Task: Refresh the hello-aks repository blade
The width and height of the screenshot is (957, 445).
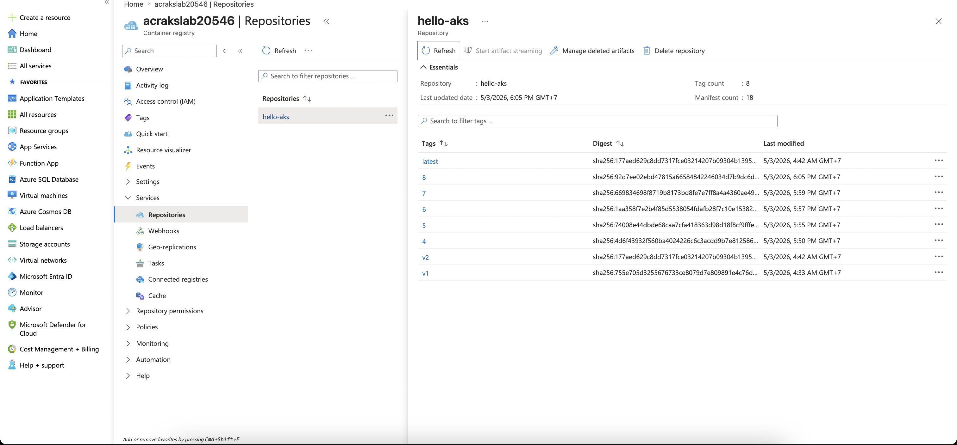Action: [439, 51]
